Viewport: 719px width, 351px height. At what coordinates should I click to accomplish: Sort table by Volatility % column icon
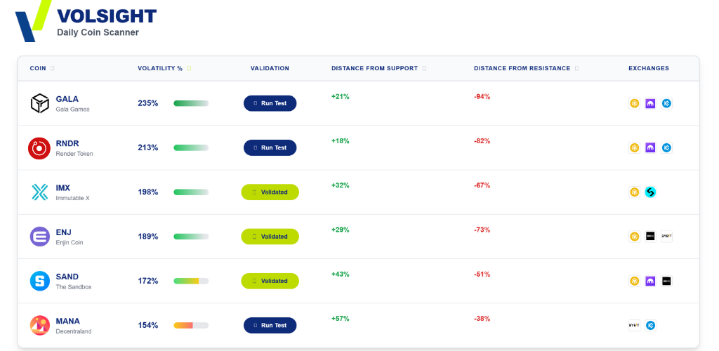[x=189, y=69]
